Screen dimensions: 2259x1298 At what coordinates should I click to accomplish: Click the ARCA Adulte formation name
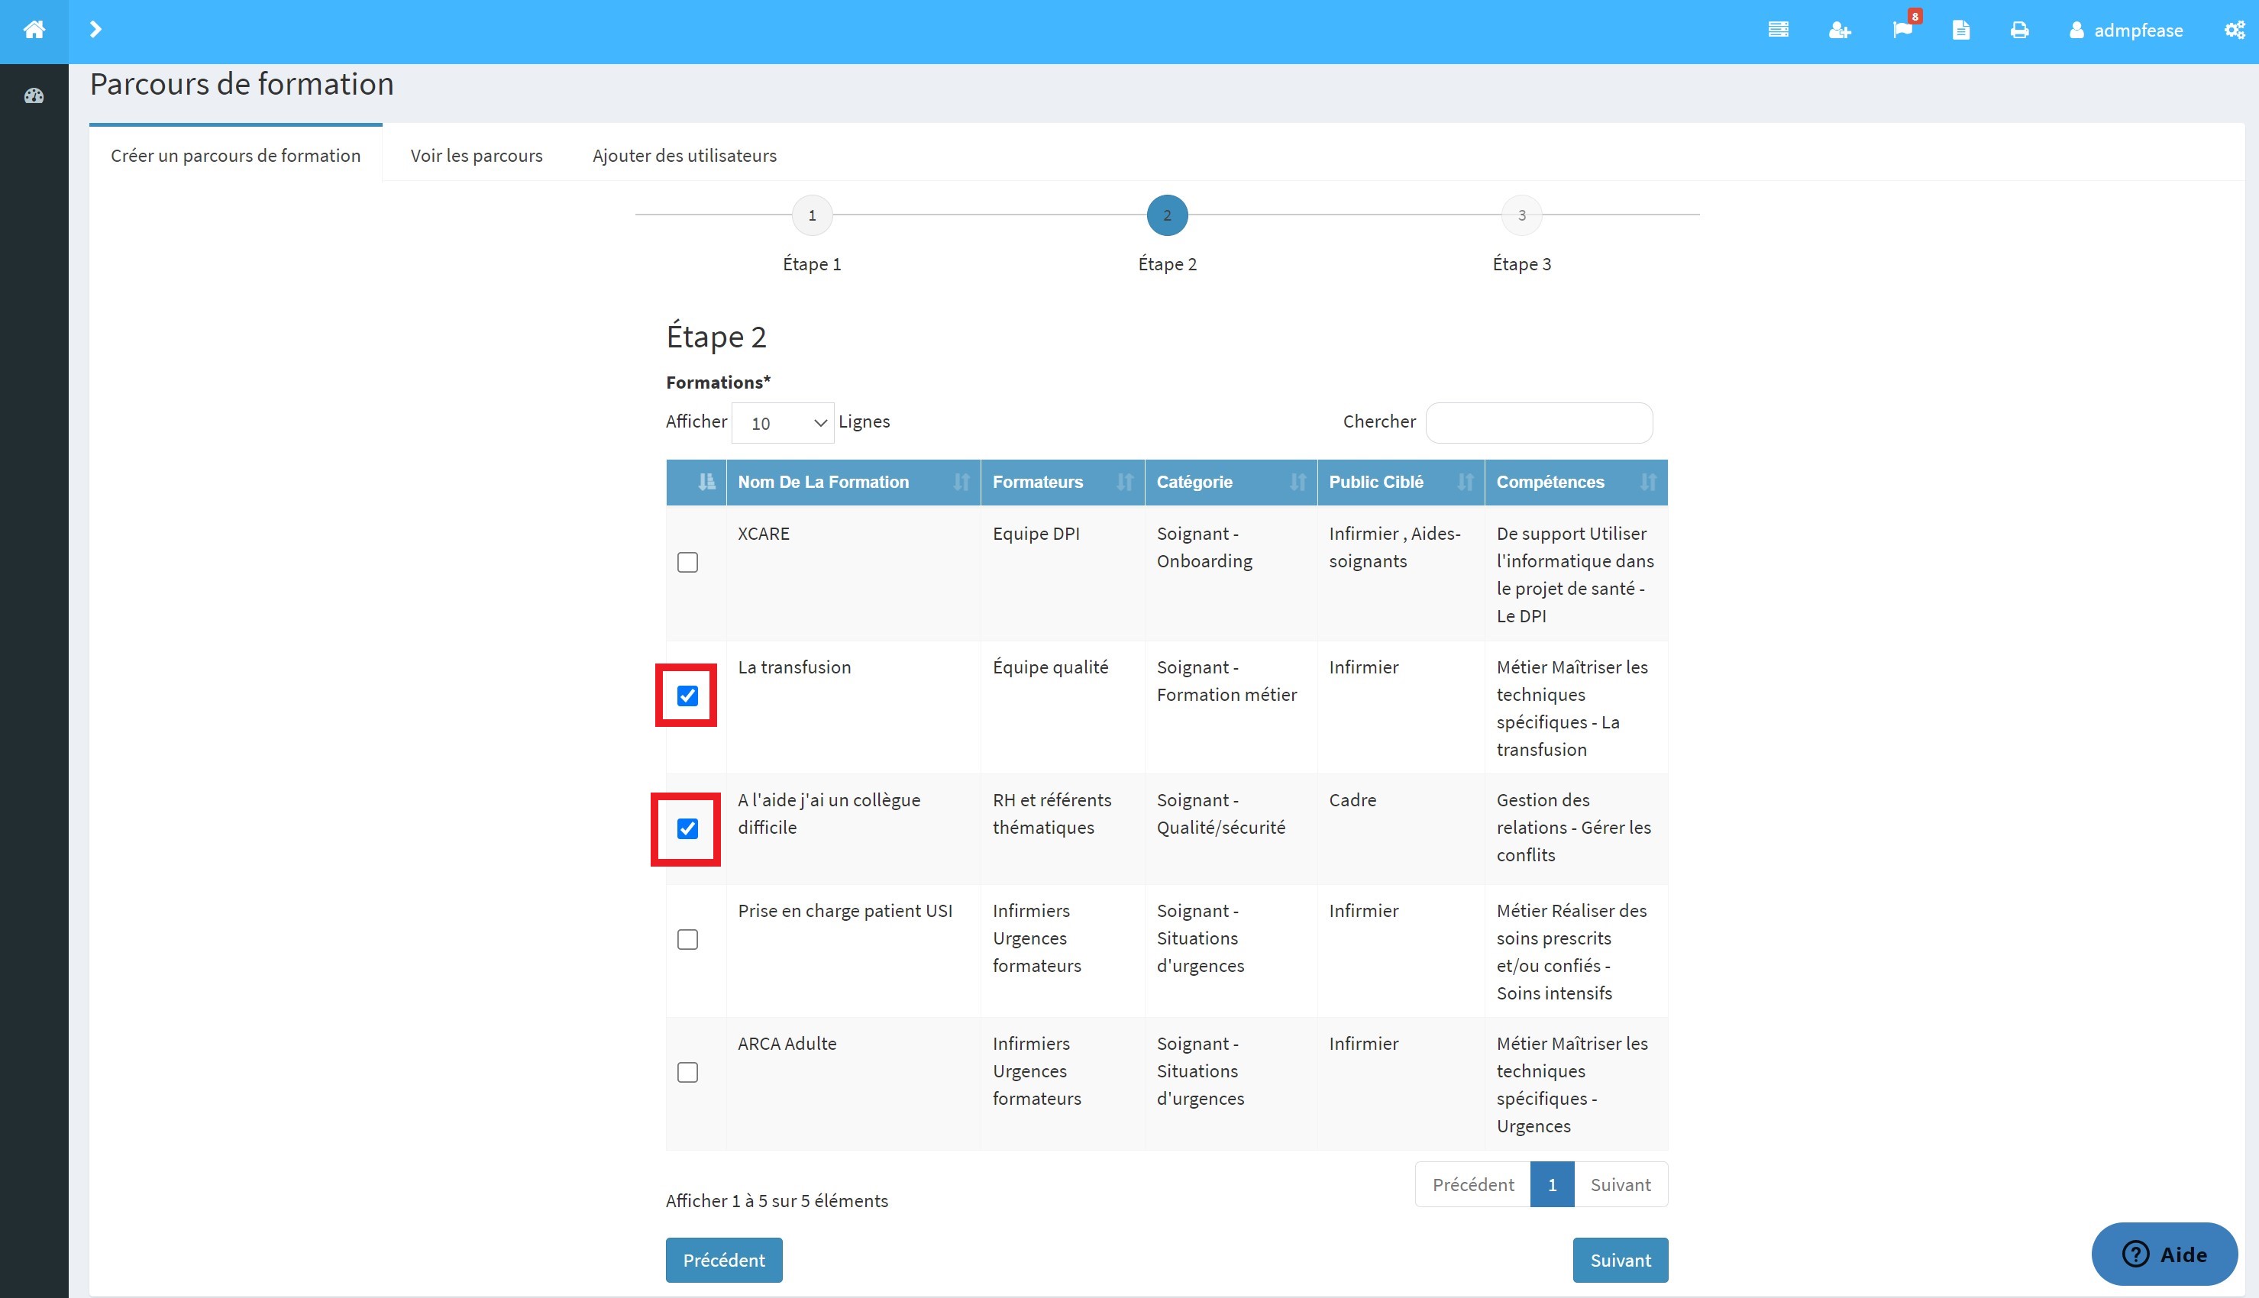(x=787, y=1044)
